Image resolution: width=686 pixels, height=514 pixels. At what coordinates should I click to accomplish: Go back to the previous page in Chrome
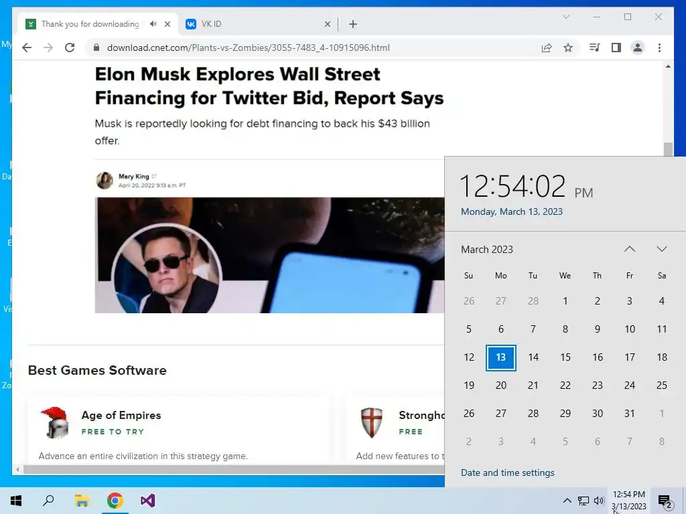27,48
